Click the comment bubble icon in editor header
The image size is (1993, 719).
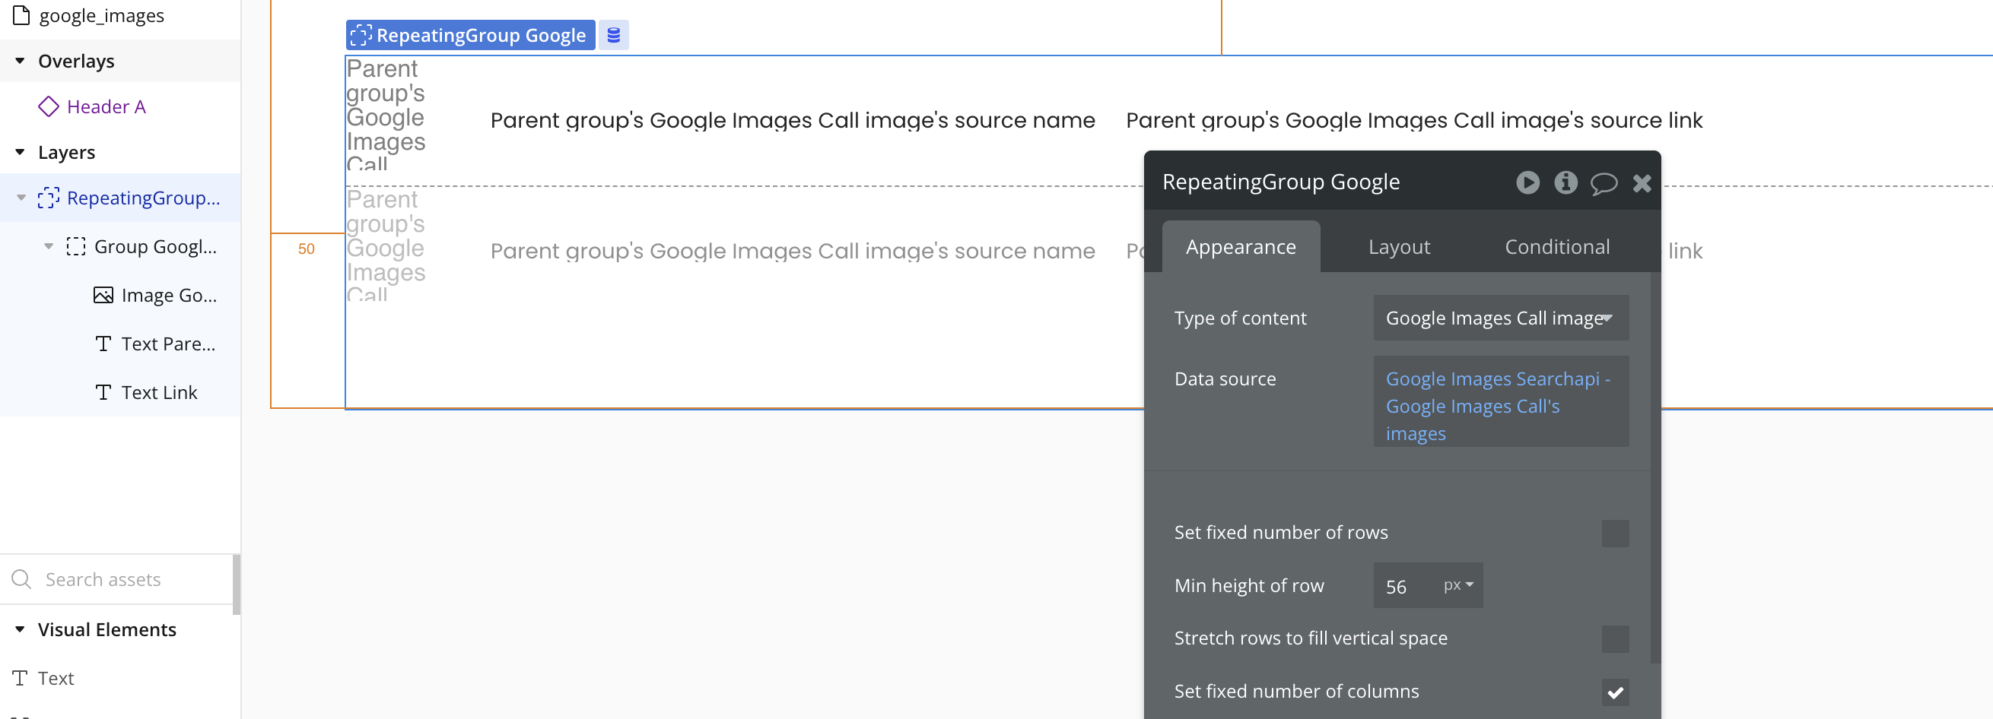pyautogui.click(x=1603, y=183)
